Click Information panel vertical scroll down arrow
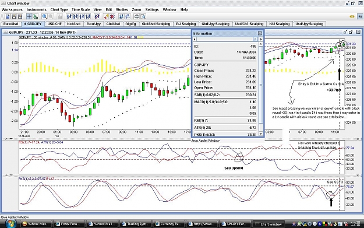This screenshot has height=228, width=364. [x=261, y=134]
